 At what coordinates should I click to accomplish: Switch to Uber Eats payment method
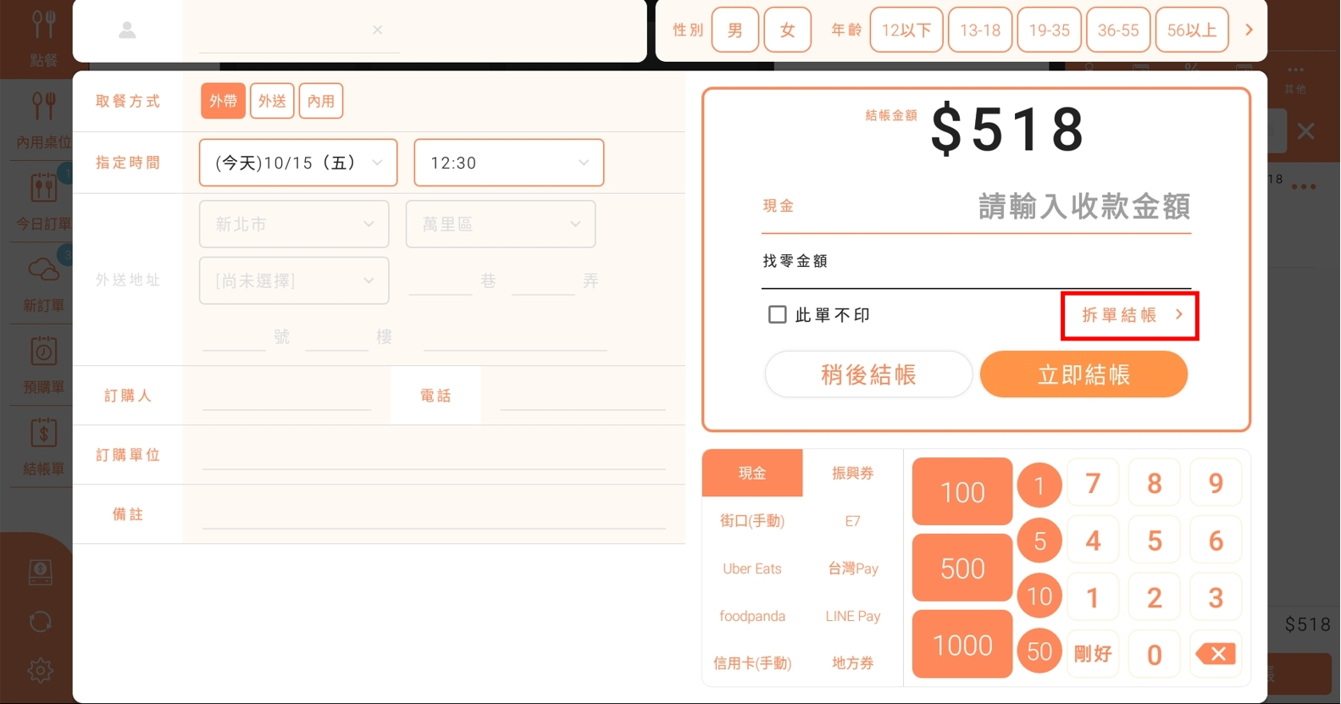(751, 568)
